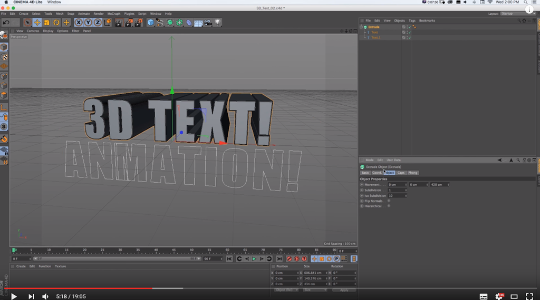
Task: Toggle Position keyframe recording on timeline bar
Action: [314, 259]
